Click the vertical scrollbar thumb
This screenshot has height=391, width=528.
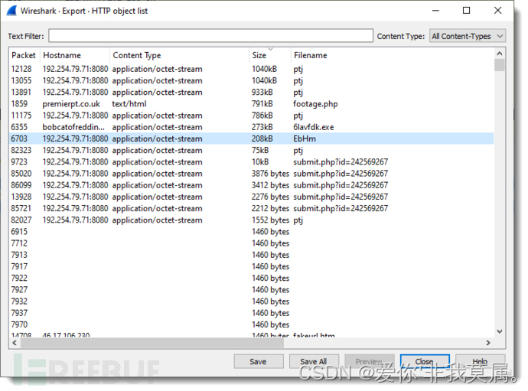click(x=500, y=65)
